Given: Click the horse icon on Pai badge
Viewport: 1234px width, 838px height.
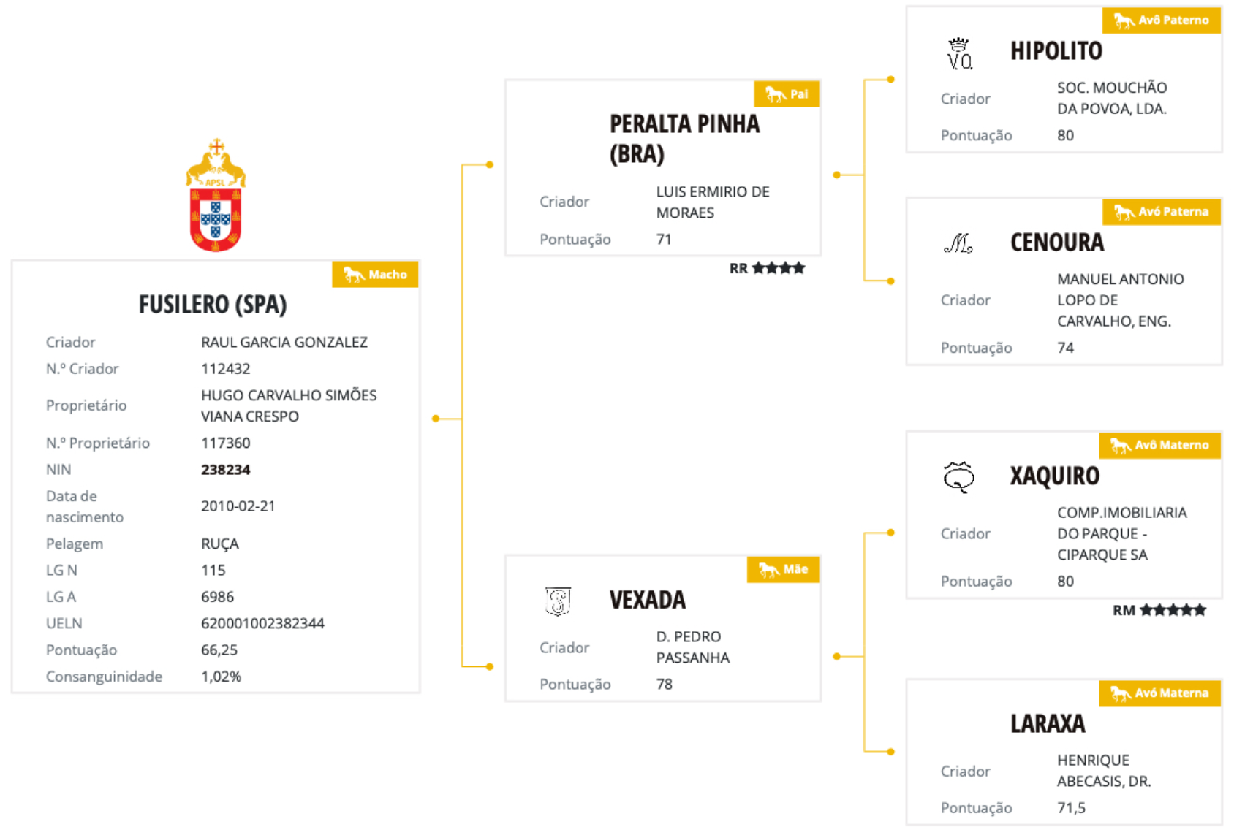Looking at the screenshot, I should point(775,94).
